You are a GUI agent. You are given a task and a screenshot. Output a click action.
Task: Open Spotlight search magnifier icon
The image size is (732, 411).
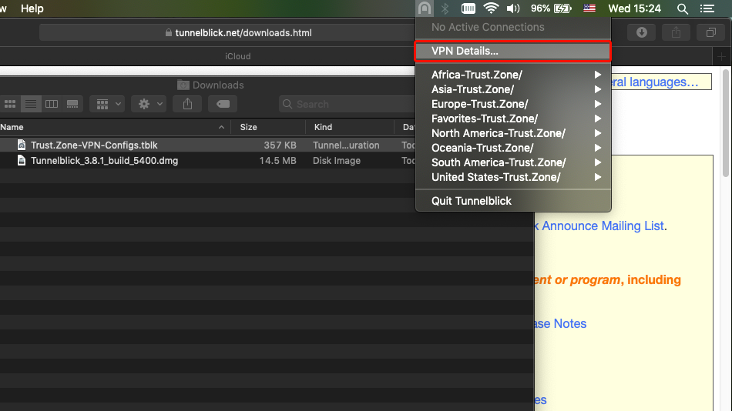click(682, 8)
